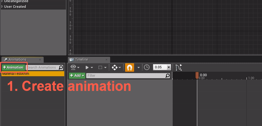
Task: Click the diamond keyframe options icon
Action: coord(115,67)
